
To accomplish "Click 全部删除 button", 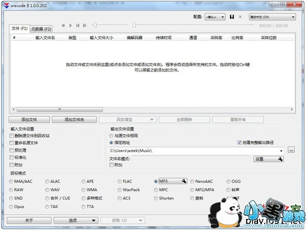I will point(184,119).
